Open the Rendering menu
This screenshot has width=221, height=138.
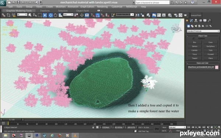pyautogui.click(x=102, y=7)
